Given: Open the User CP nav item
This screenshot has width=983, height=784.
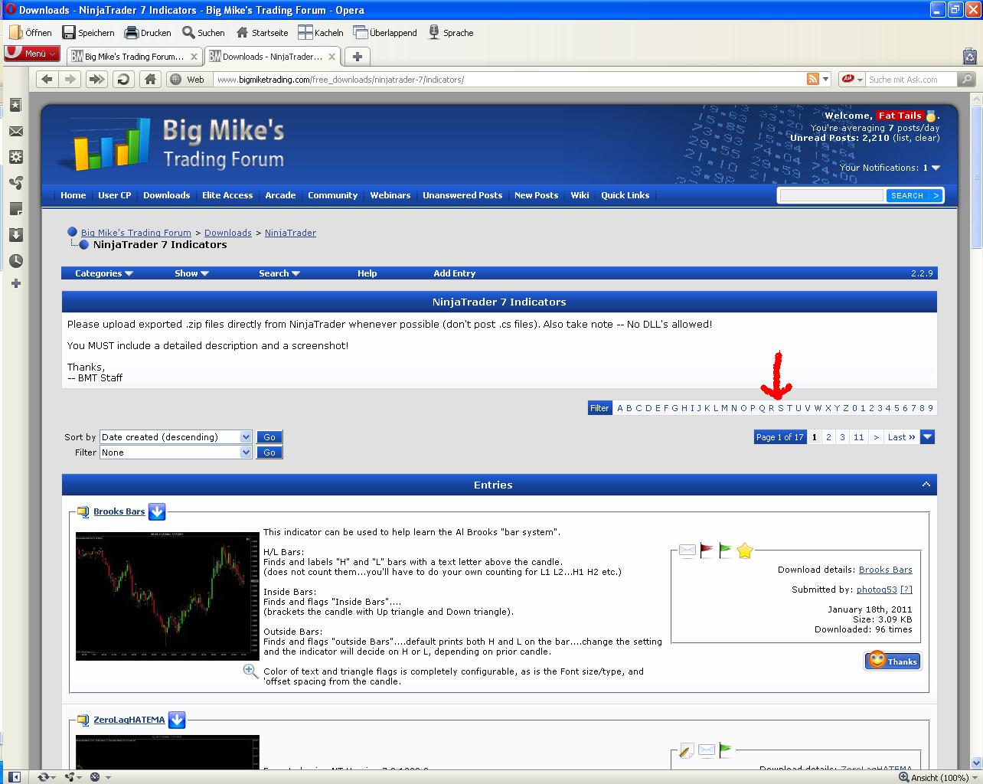Looking at the screenshot, I should [115, 195].
